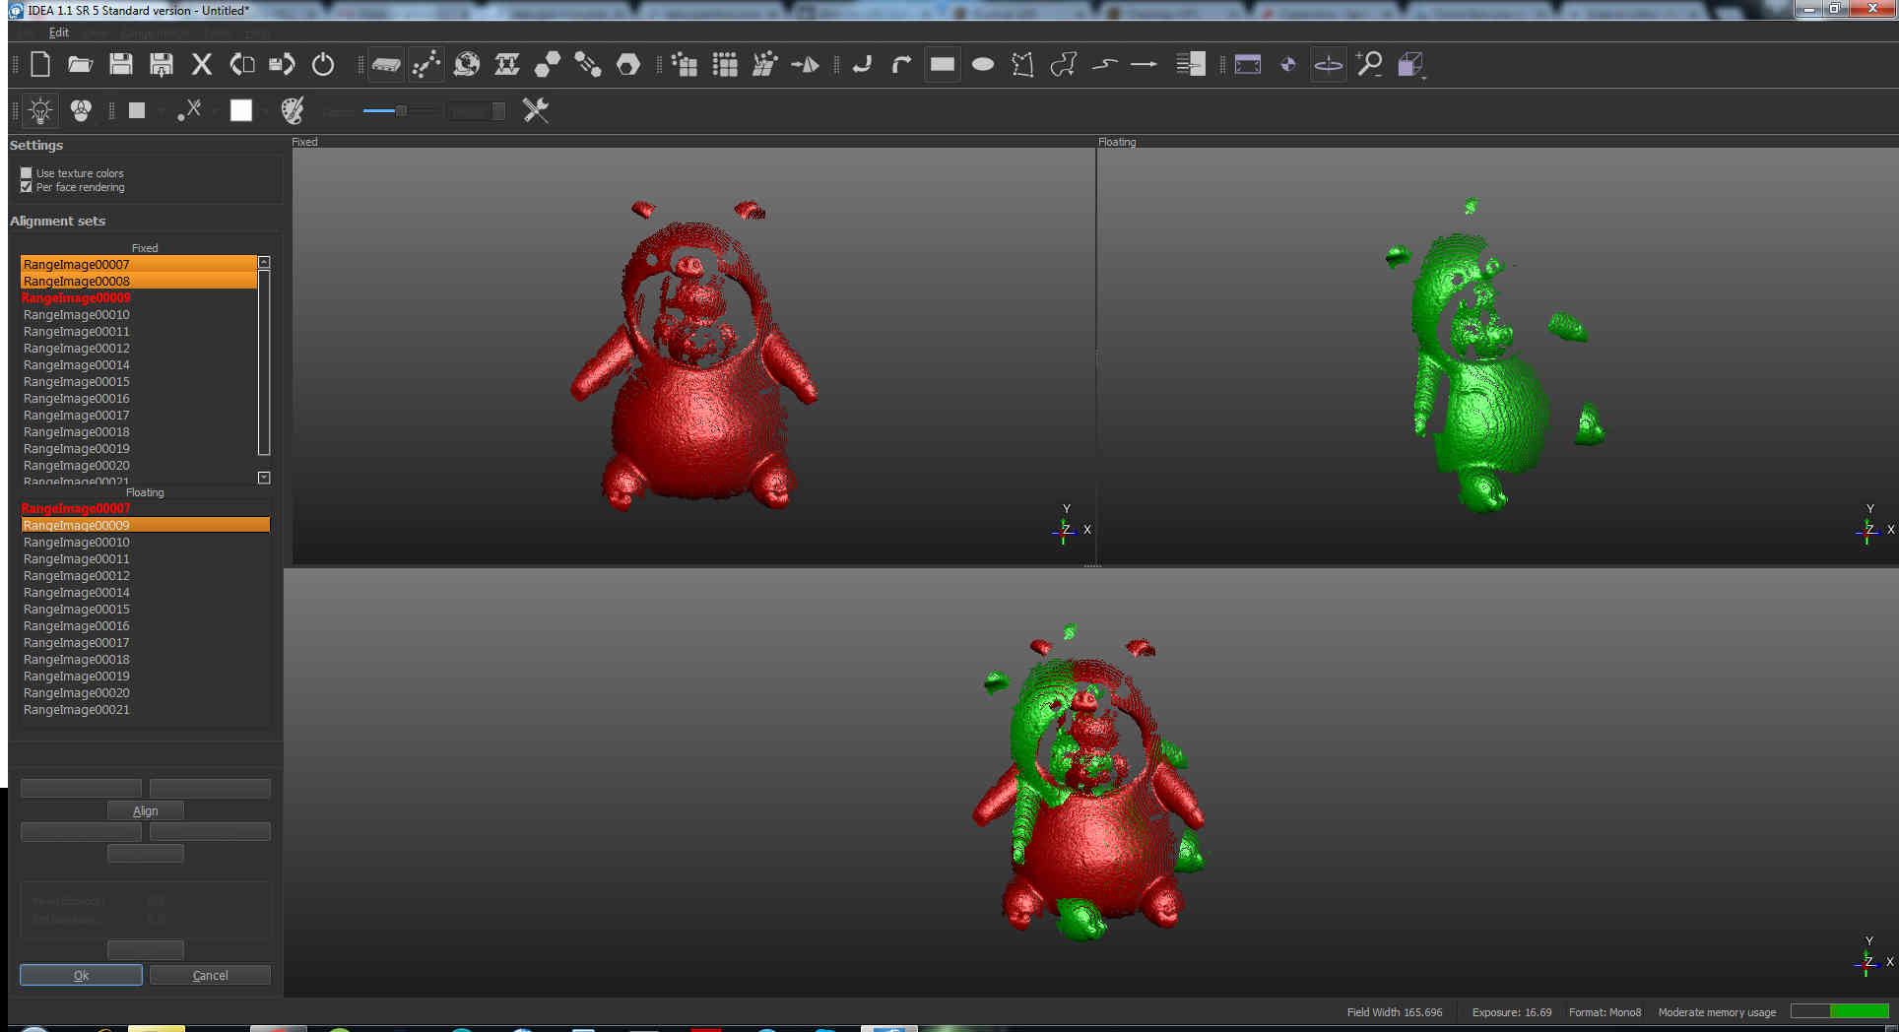Click the grey square shading icon
Viewport: 1899px width, 1032px height.
tap(137, 110)
